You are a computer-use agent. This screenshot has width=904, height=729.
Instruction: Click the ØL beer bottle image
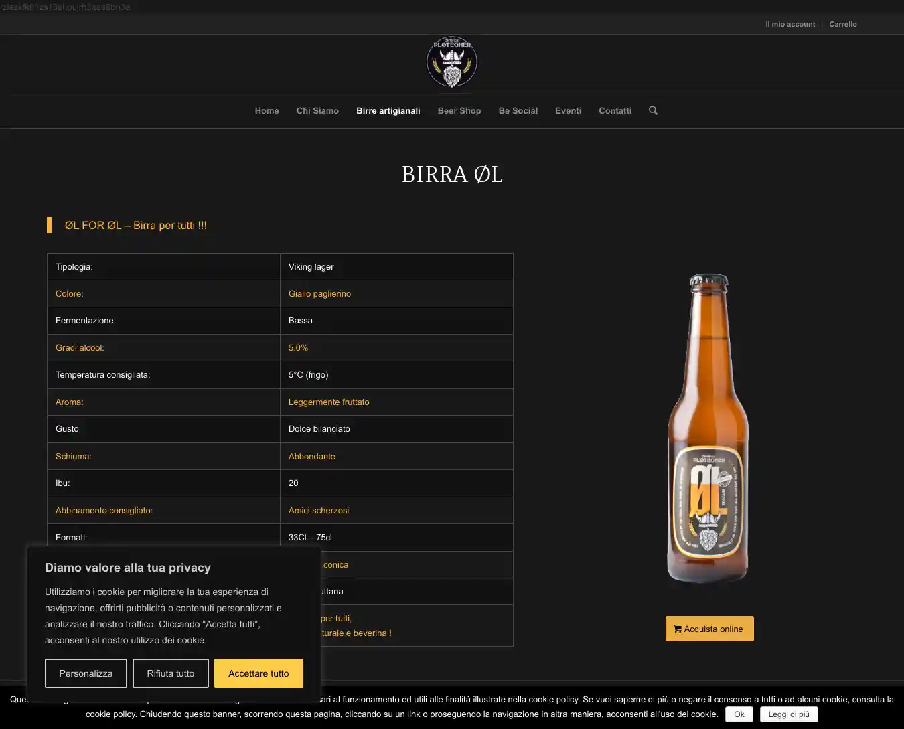(x=708, y=428)
